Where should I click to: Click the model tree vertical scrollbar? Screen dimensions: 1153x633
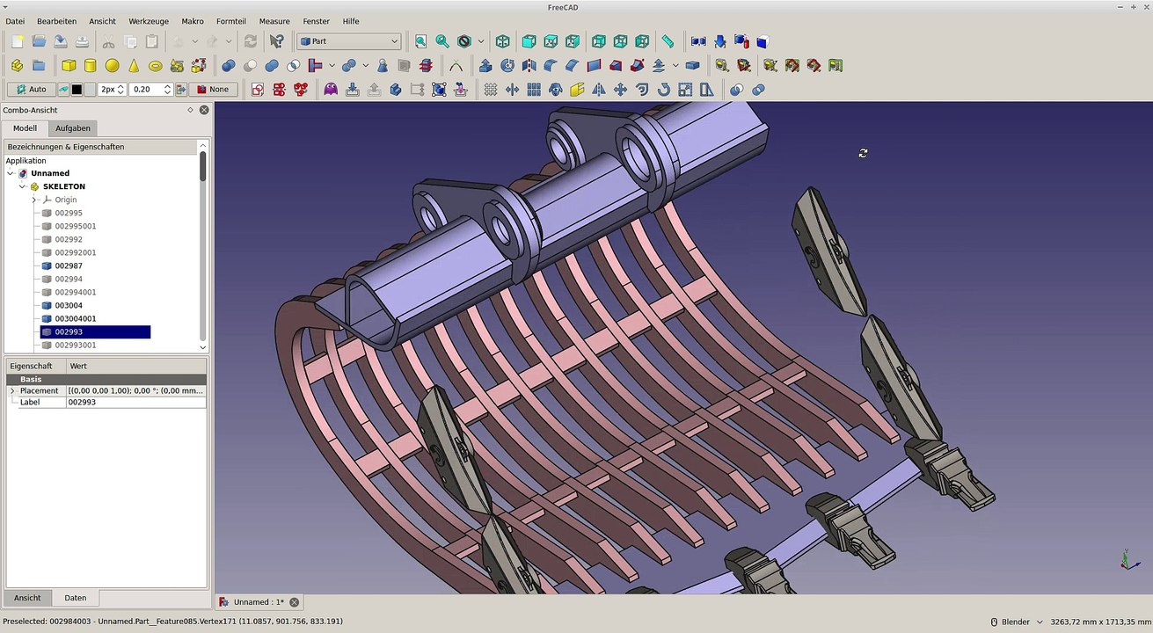[203, 246]
